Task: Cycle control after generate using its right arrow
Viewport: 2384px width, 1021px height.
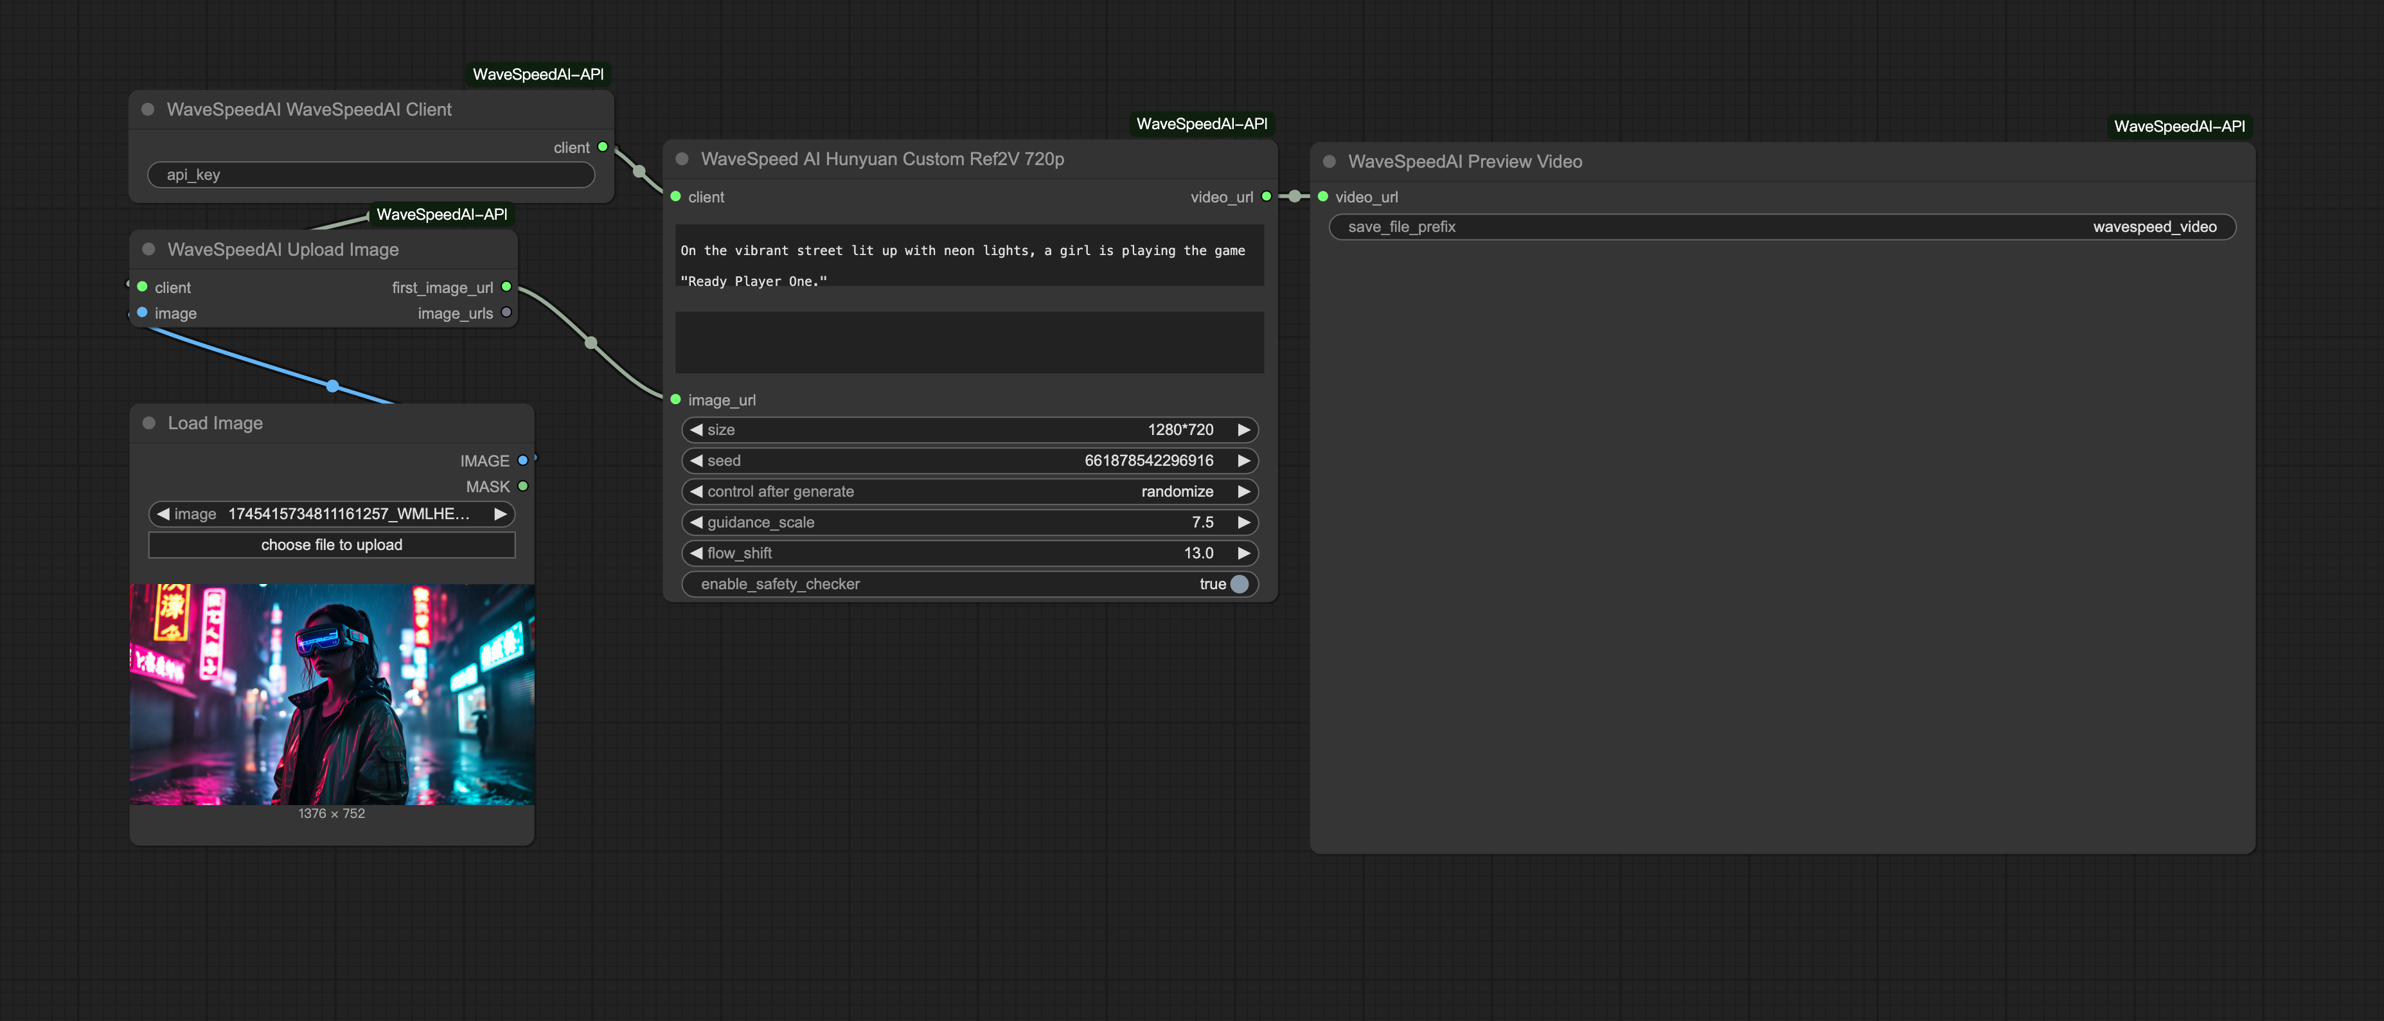Action: coord(1244,492)
